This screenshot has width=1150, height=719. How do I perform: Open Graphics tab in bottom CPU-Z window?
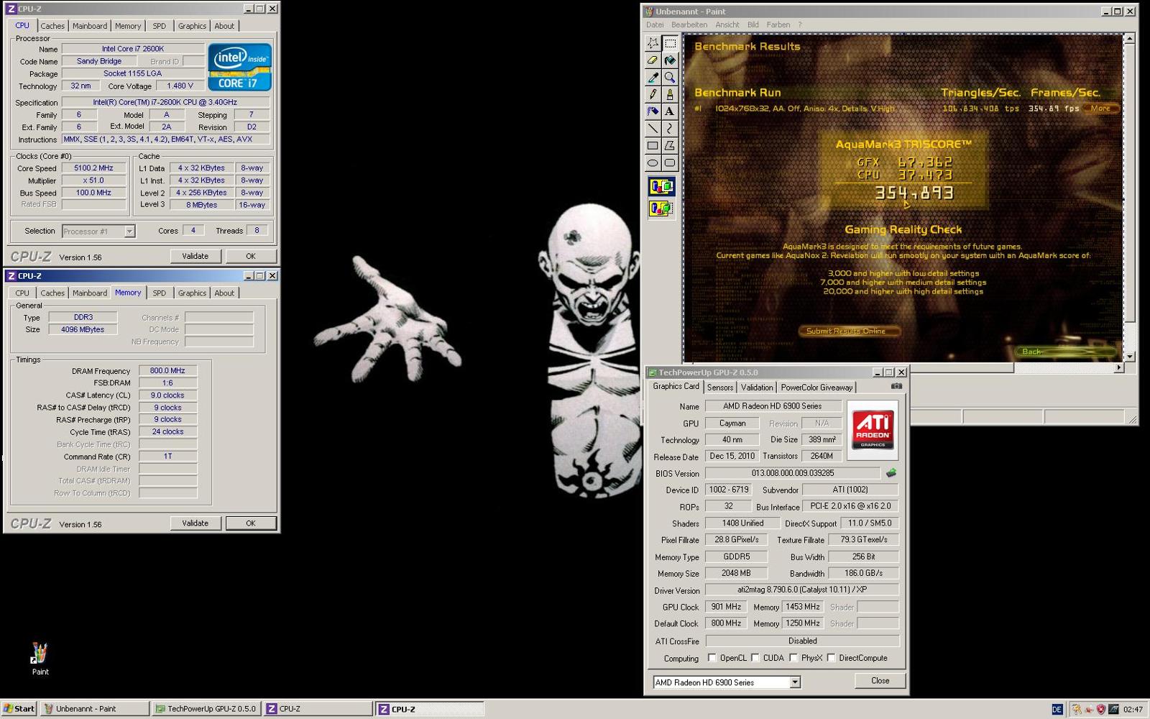[192, 293]
